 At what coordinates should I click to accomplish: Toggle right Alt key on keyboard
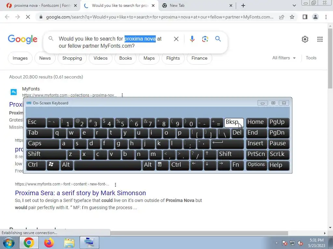(x=149, y=165)
